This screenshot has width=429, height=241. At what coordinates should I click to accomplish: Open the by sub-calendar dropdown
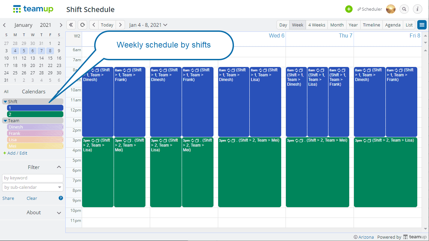pos(33,187)
